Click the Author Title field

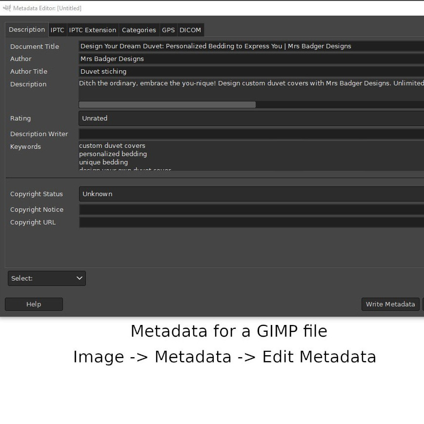tap(251, 72)
